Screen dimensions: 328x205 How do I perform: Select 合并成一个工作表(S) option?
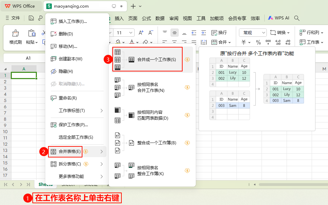[x=157, y=60]
